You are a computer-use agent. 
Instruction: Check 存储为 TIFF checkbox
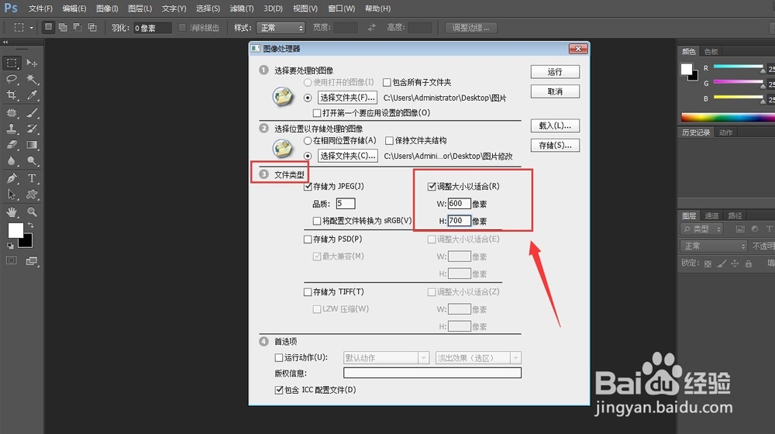(308, 292)
